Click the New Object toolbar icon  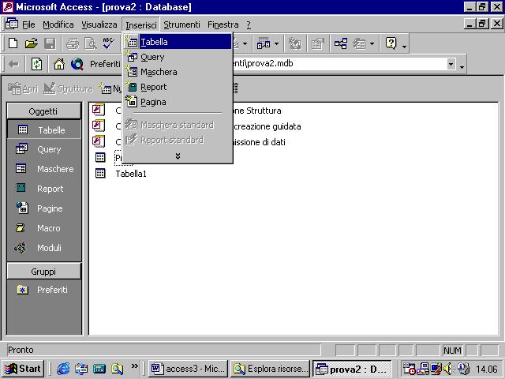click(360, 43)
